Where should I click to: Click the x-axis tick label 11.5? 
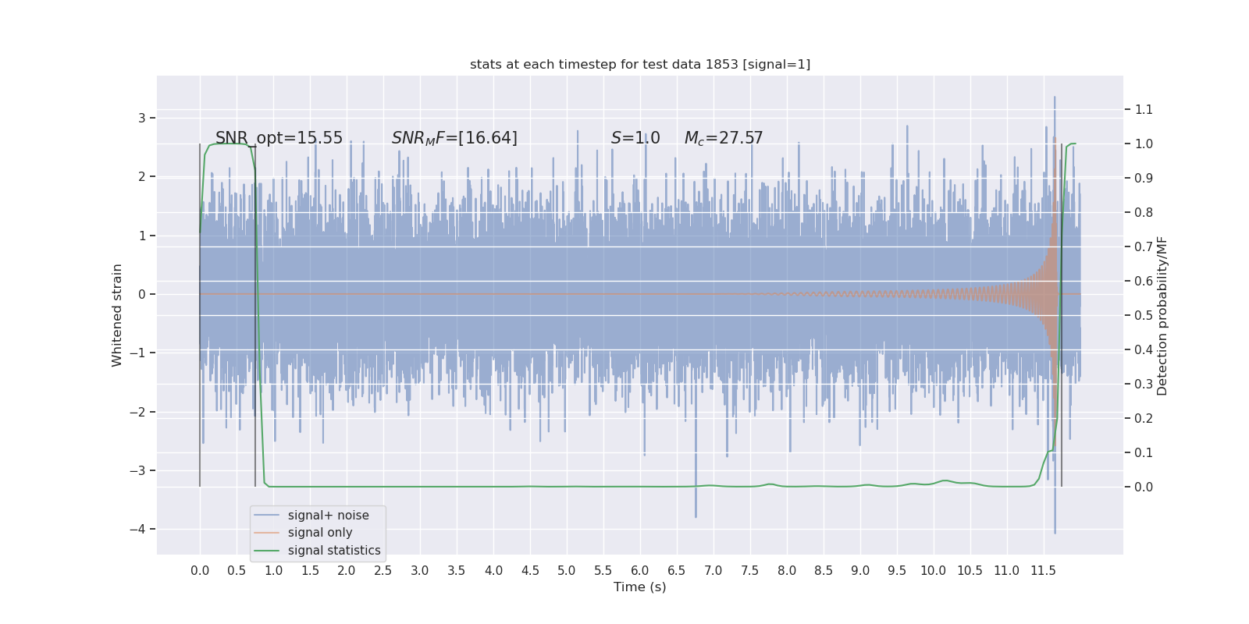click(1044, 571)
